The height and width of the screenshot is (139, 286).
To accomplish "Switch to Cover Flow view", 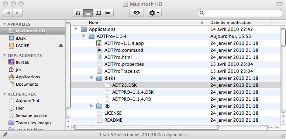I will 108,13.
